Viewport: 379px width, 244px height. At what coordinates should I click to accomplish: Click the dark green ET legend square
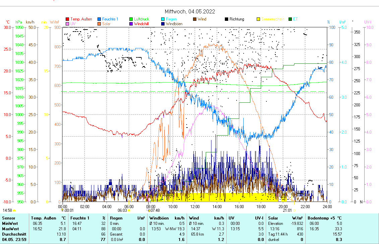(290, 19)
